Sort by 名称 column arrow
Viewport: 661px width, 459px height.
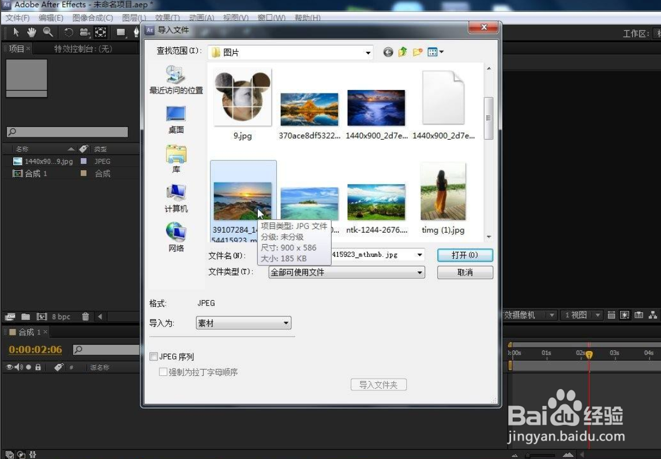(71, 149)
